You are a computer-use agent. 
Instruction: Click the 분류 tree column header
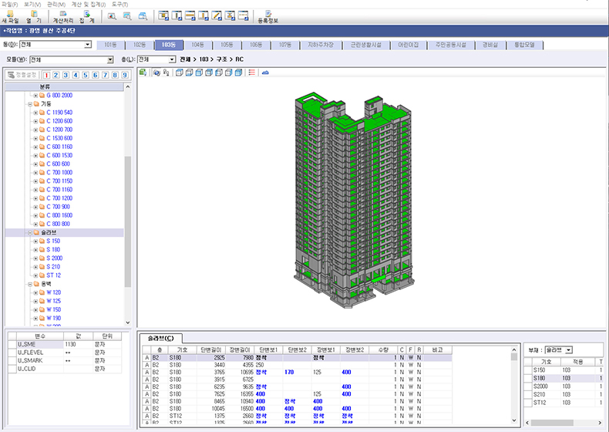[x=65, y=86]
